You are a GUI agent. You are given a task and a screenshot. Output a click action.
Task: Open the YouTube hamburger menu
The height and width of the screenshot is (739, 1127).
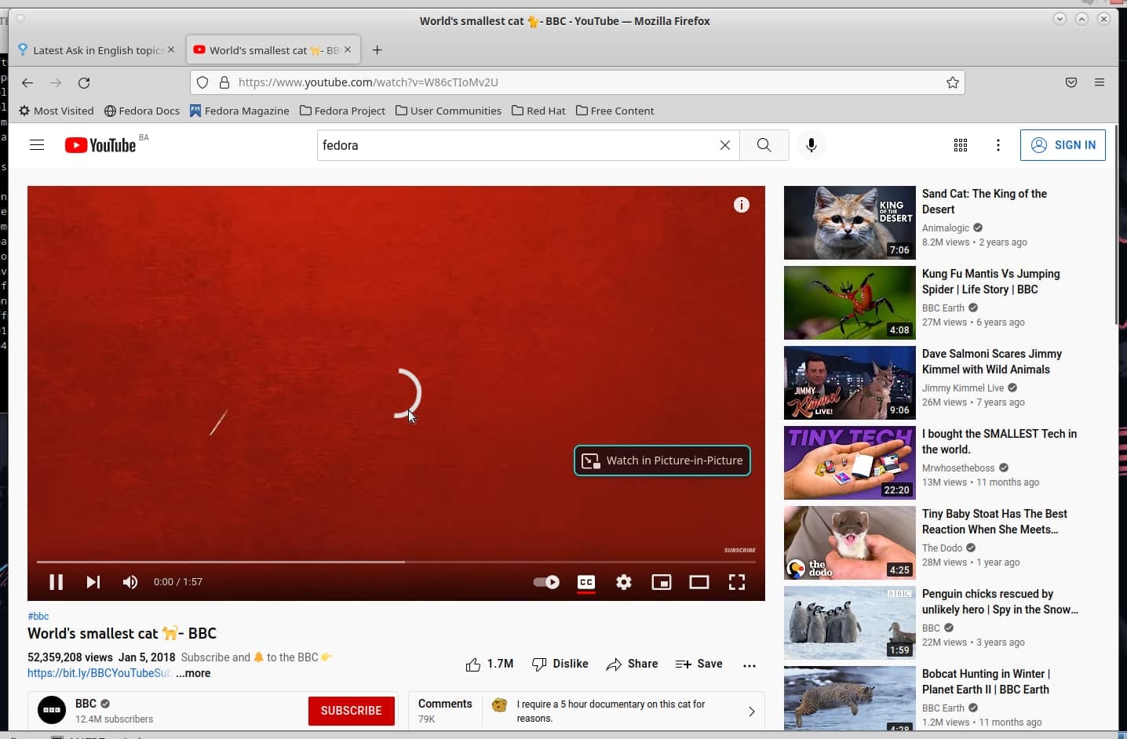(36, 145)
